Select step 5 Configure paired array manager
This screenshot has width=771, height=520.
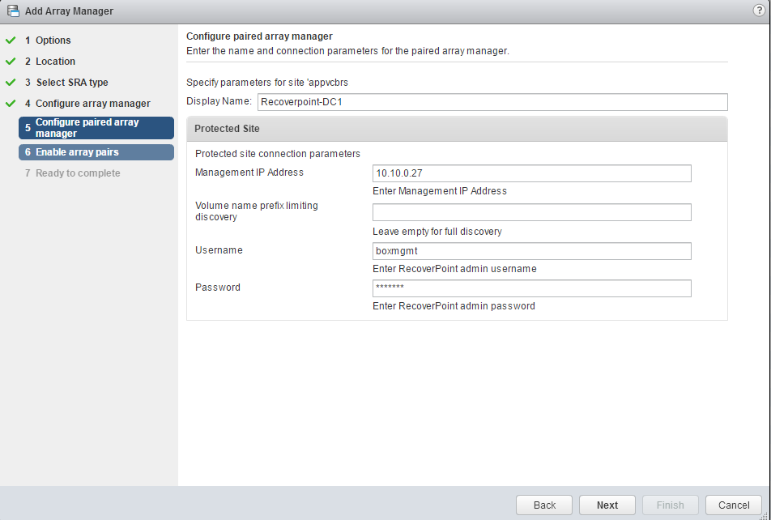pyautogui.click(x=96, y=128)
